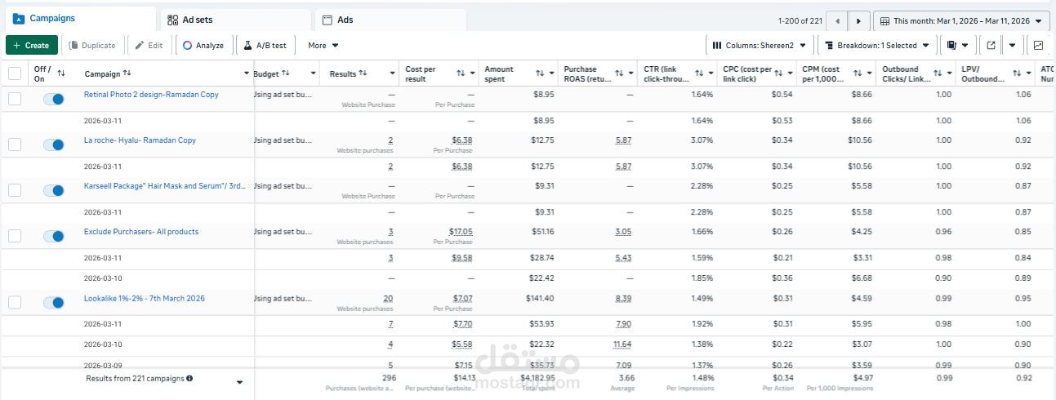The height and width of the screenshot is (400, 1056).
Task: Sort by Amount spent column arrows
Action: coord(540,73)
